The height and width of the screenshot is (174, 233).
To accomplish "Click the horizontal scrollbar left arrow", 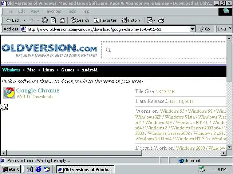I will click(x=4, y=153).
